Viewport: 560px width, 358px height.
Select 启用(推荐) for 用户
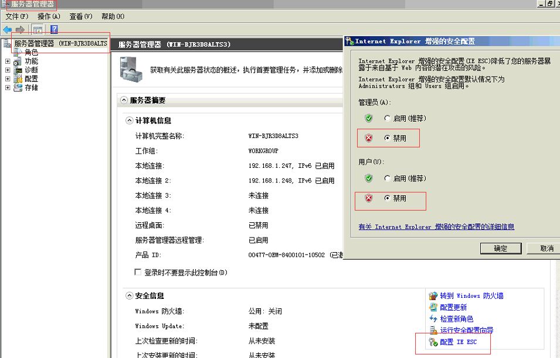coord(387,178)
